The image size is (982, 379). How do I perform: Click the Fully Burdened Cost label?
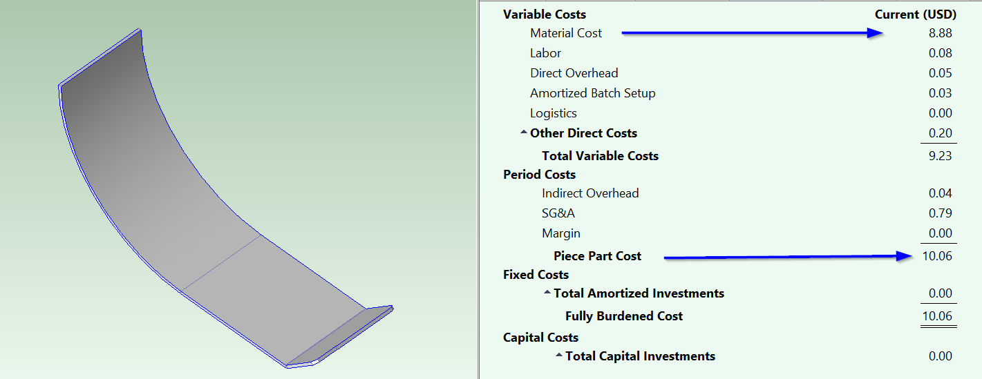click(x=624, y=316)
